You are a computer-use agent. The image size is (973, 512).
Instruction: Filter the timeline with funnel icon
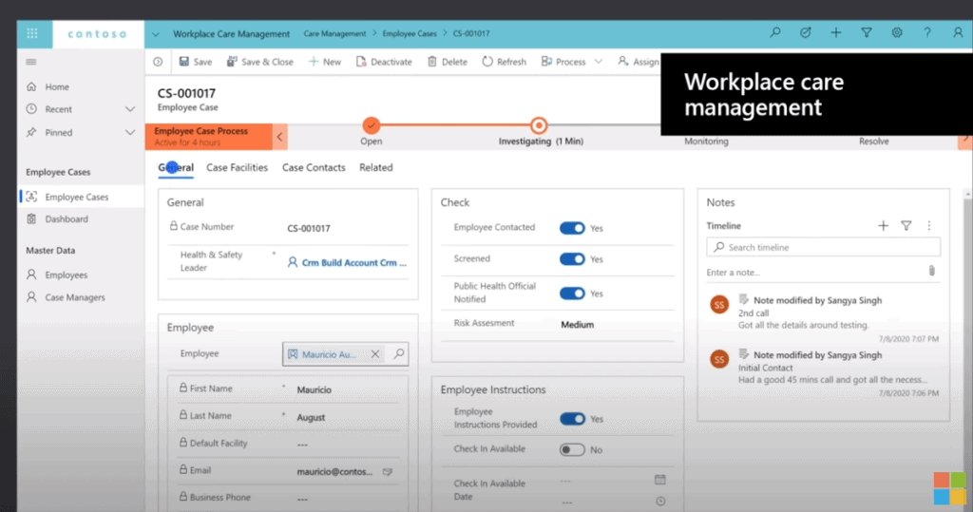tap(906, 226)
